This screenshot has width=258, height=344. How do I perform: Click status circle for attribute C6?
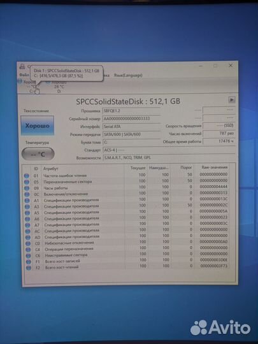tap(28, 256)
